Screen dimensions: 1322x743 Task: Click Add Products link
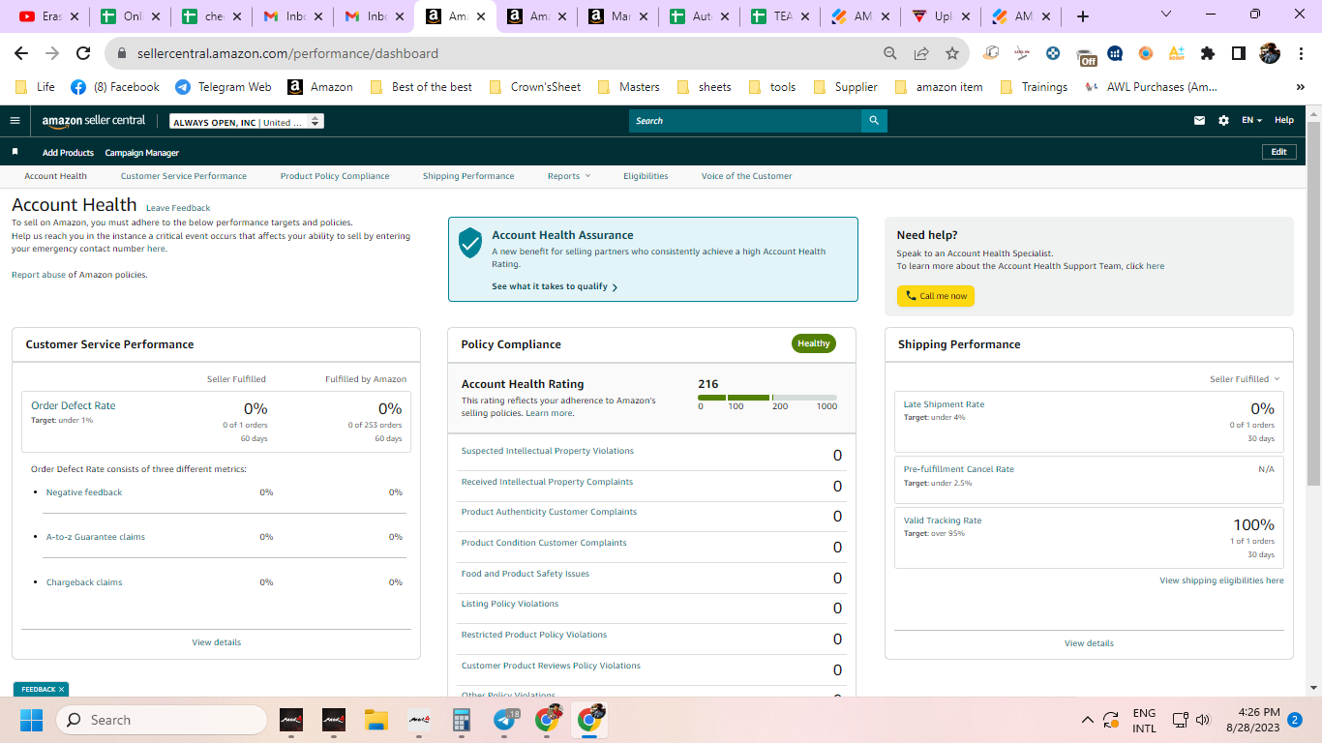[x=68, y=153]
